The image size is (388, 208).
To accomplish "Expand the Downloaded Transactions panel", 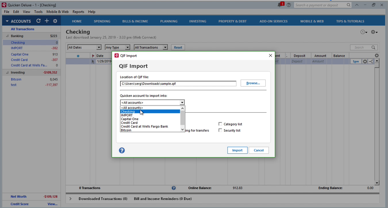I will coord(70,199).
